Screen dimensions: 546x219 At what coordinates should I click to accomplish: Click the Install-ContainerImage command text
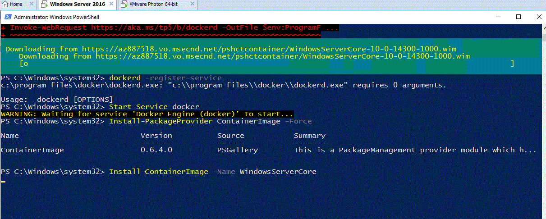coord(159,172)
